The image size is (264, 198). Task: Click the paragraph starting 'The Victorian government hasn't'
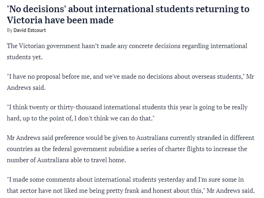click(127, 52)
